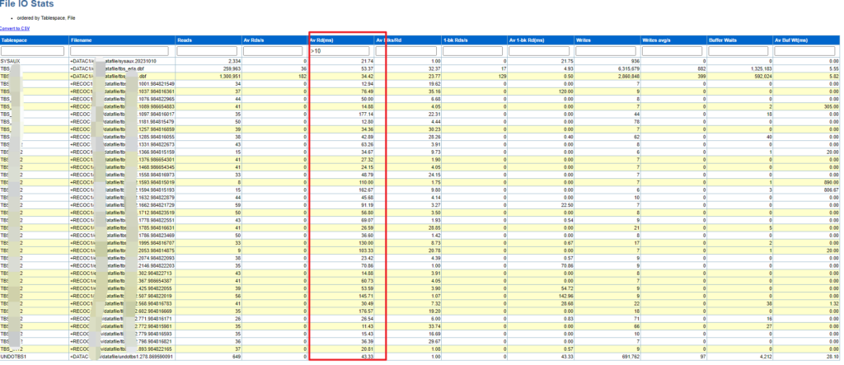Click the undotbs1.278.869590091 filename cell
Screen dimensions: 844x365
tap(122, 357)
